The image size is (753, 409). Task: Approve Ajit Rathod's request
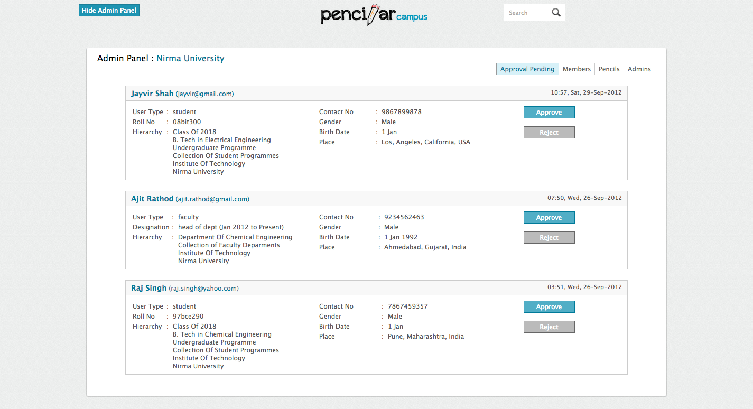(x=549, y=218)
